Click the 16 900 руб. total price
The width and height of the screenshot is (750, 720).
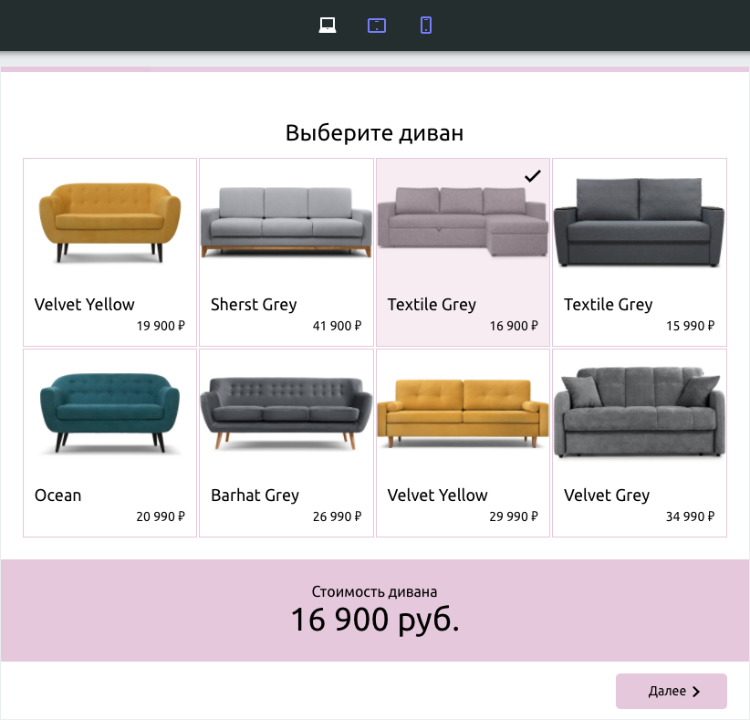tap(375, 621)
